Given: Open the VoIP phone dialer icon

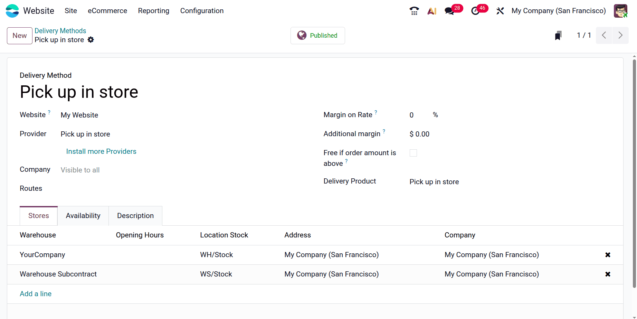Looking at the screenshot, I should [x=414, y=11].
